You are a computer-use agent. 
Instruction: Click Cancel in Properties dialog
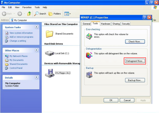127,100
